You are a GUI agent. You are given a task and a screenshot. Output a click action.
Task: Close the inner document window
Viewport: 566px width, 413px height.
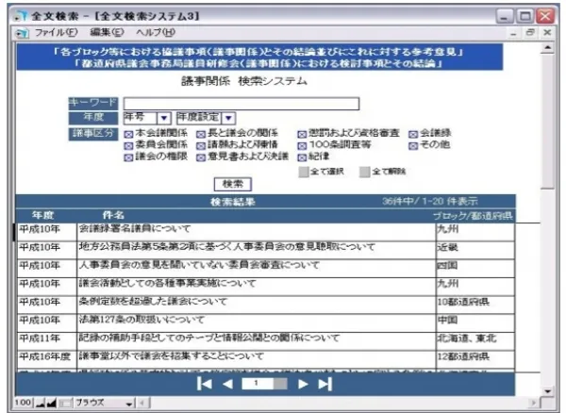click(x=547, y=33)
